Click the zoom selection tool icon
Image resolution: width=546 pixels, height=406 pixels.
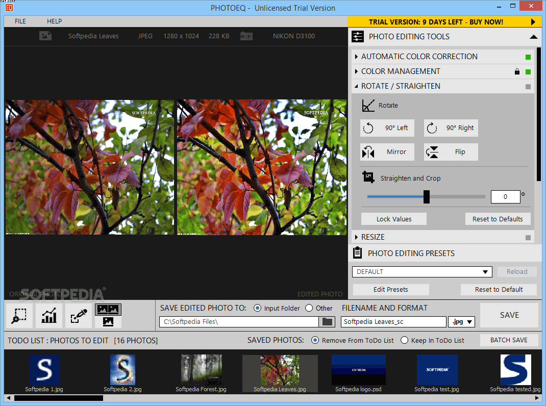tap(19, 316)
